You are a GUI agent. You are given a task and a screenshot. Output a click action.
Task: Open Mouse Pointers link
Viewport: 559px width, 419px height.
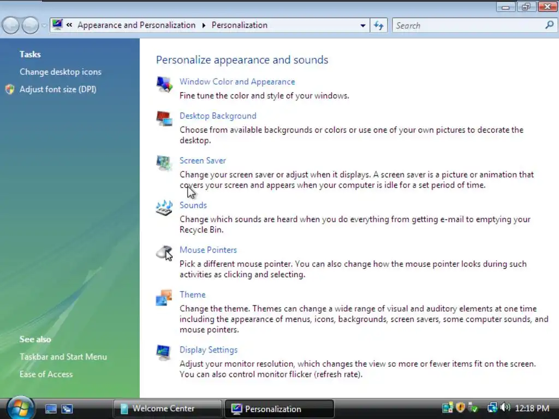208,250
